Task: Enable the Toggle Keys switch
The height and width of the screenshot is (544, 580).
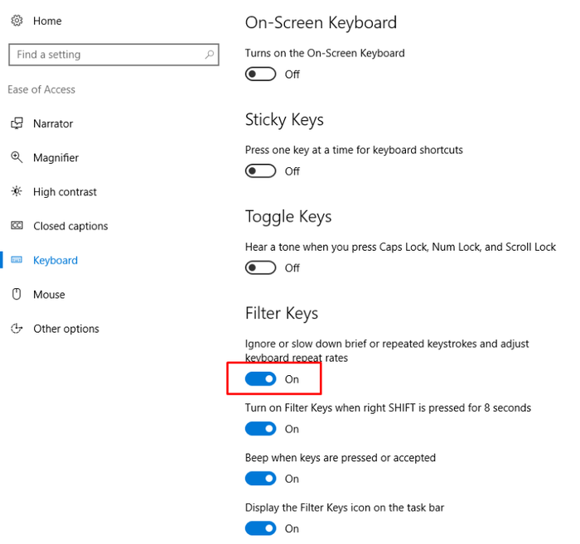Action: [260, 268]
